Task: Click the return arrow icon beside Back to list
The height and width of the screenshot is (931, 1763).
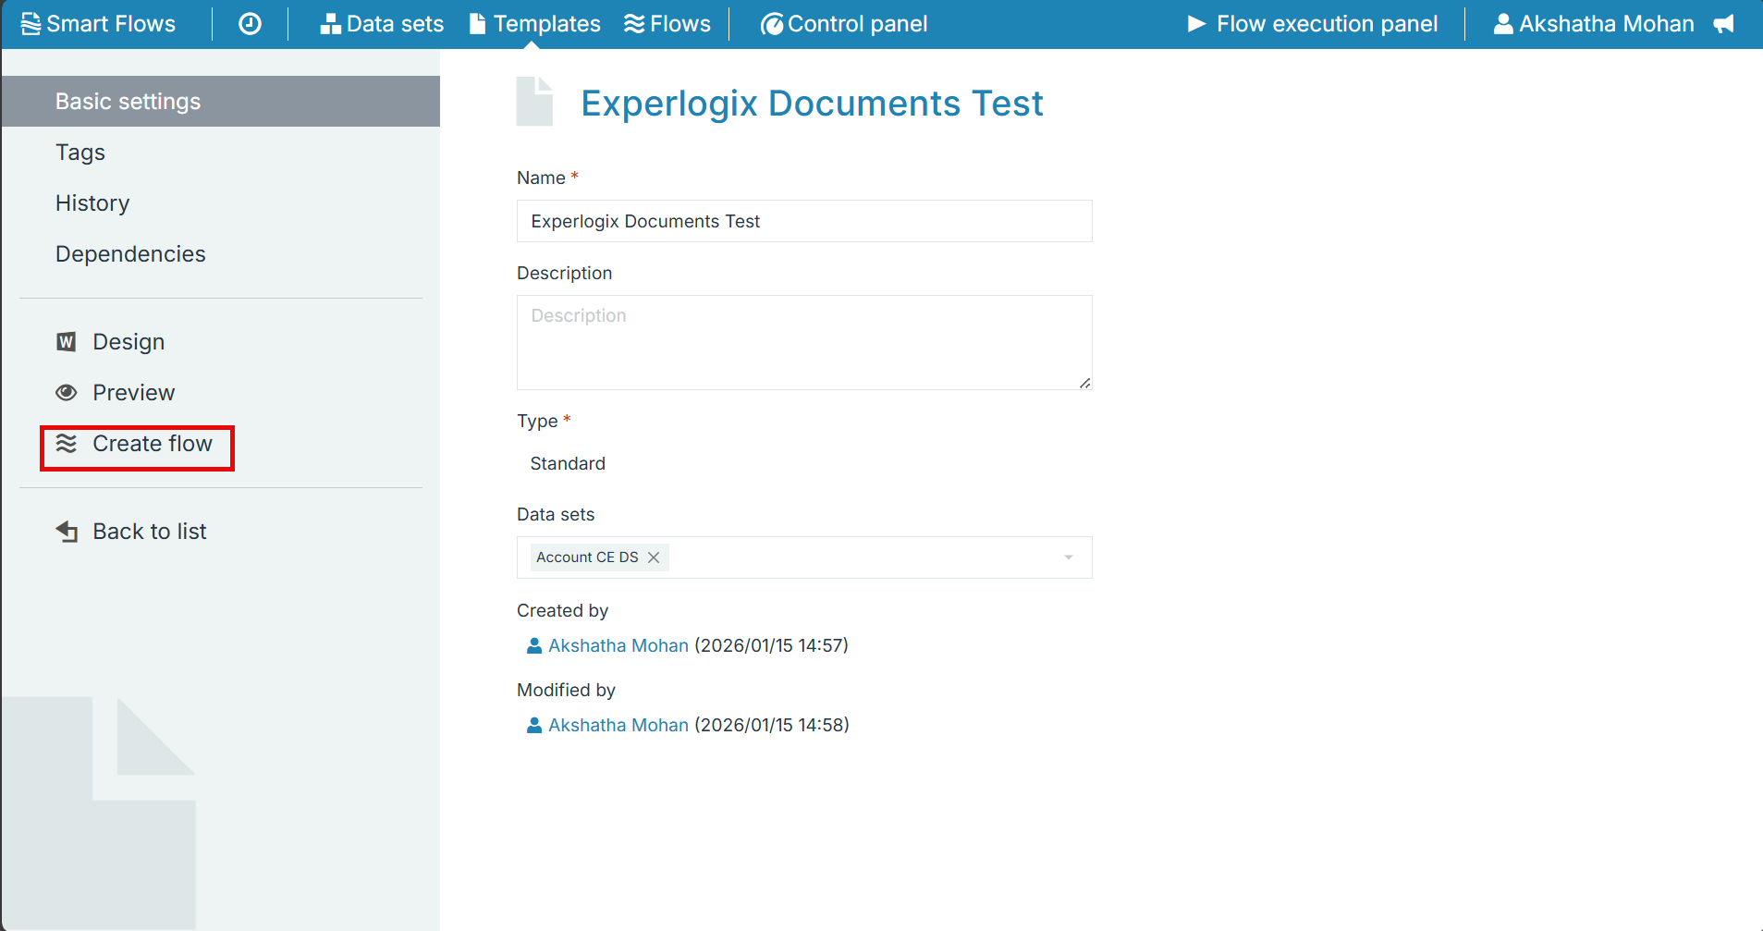Action: pyautogui.click(x=67, y=532)
